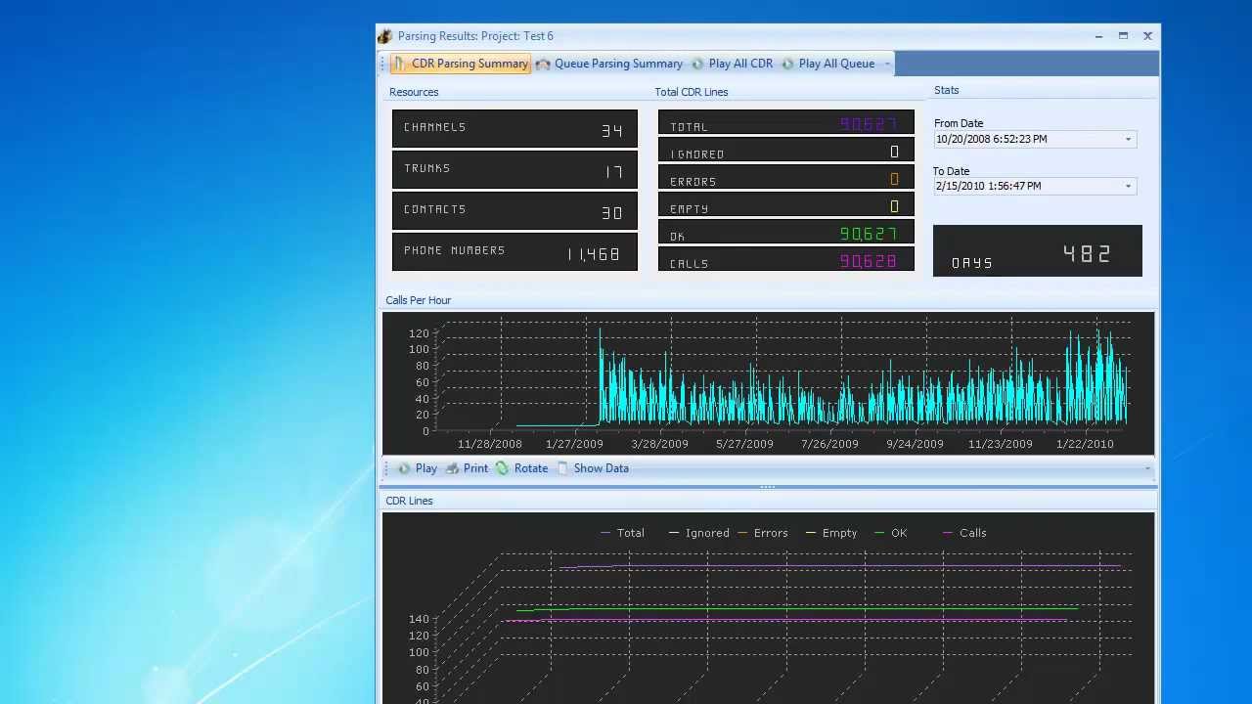
Task: Select Play All CDR toolbar item
Action: point(732,64)
